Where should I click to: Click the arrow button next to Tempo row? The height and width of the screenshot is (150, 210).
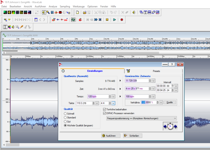click(x=120, y=96)
